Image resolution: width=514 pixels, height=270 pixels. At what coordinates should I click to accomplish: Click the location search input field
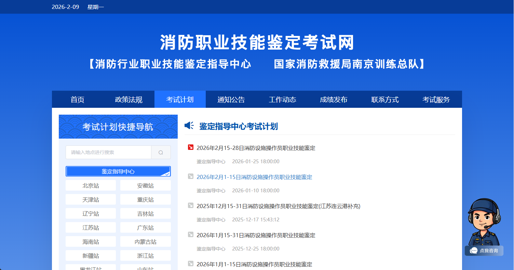point(108,152)
